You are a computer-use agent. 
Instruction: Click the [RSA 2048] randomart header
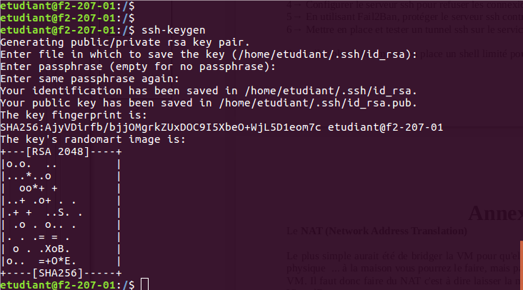coord(60,152)
